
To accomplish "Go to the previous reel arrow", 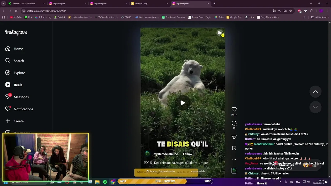I will point(315,92).
